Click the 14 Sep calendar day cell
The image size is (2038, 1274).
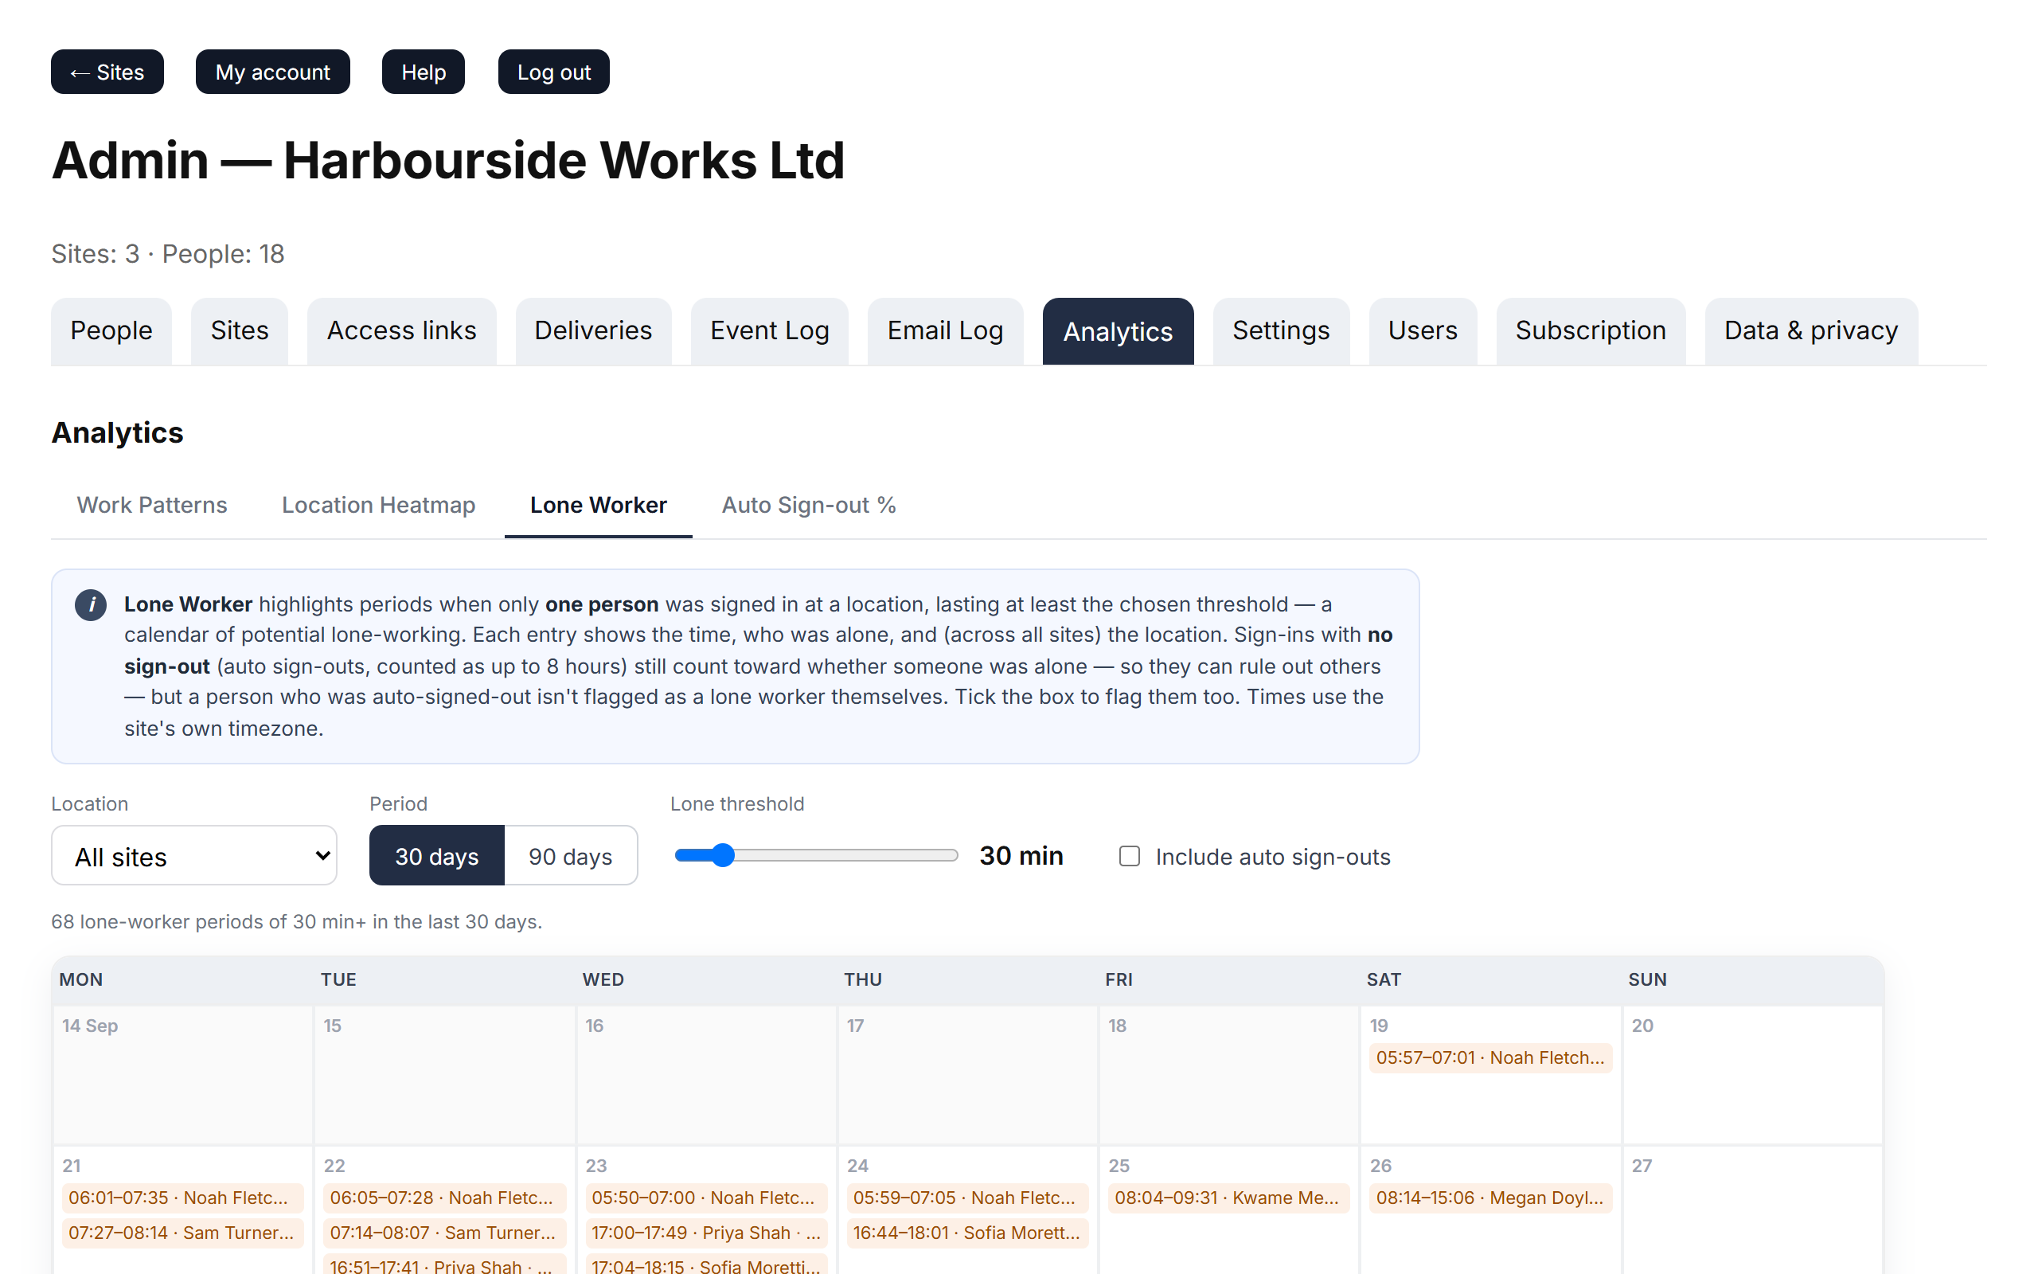click(x=183, y=1074)
